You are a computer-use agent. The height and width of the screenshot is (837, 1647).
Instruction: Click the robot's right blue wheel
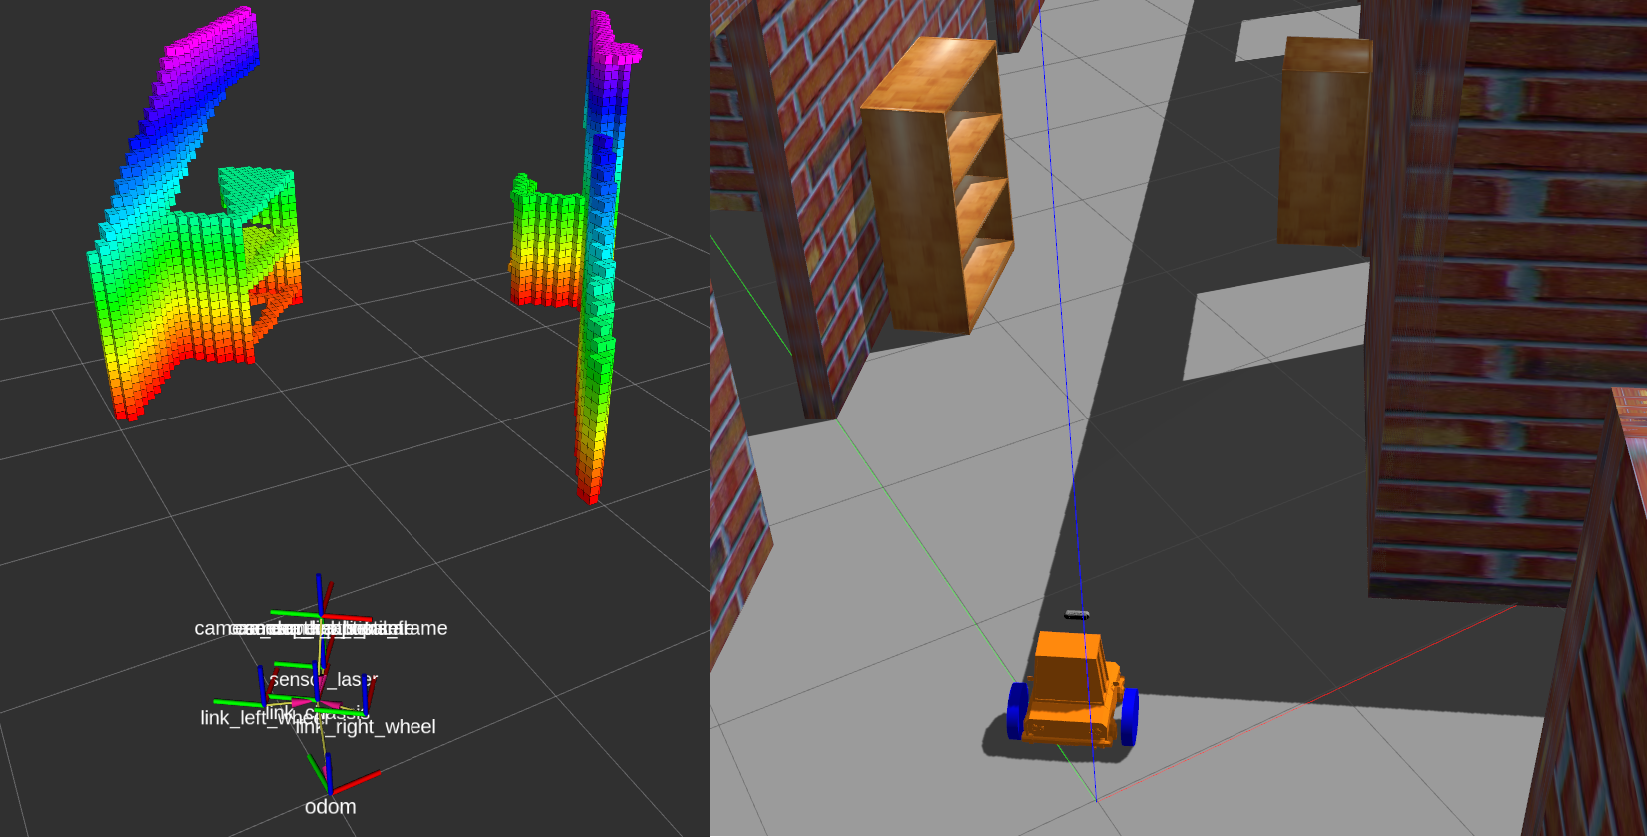coord(1129,717)
